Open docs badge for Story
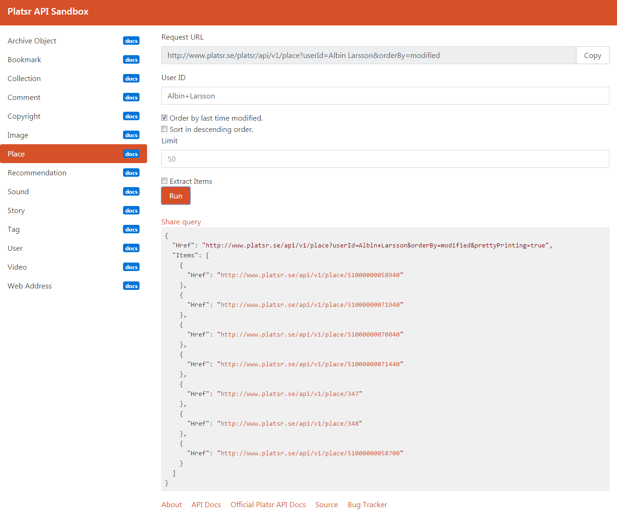The width and height of the screenshot is (617, 510). coord(131,211)
